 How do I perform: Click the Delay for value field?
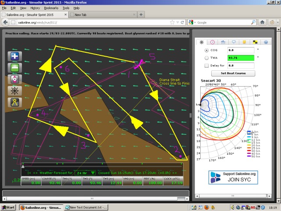(x=241, y=65)
